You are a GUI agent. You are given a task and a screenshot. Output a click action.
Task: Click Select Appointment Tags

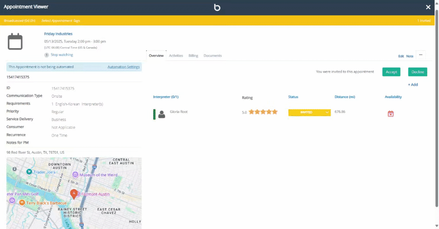pos(61,21)
